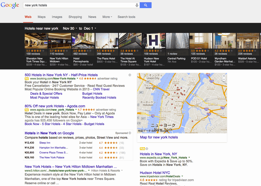Open The Plaza Hotel photo card
Image resolution: width=261 pixels, height=186 pixels.
click(107, 41)
